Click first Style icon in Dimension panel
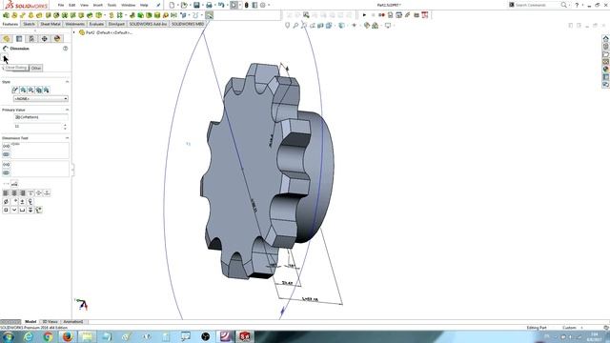 click(15, 91)
